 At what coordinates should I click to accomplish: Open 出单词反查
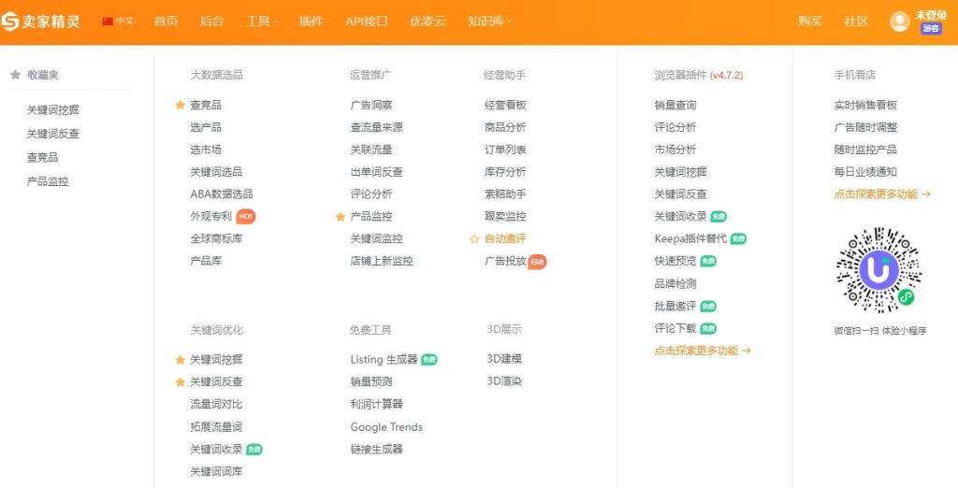tap(376, 172)
